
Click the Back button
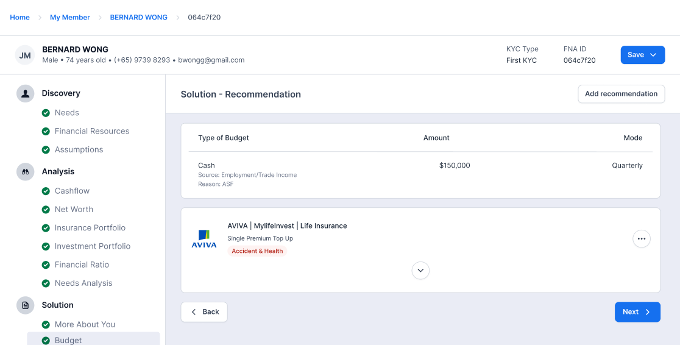pos(204,312)
